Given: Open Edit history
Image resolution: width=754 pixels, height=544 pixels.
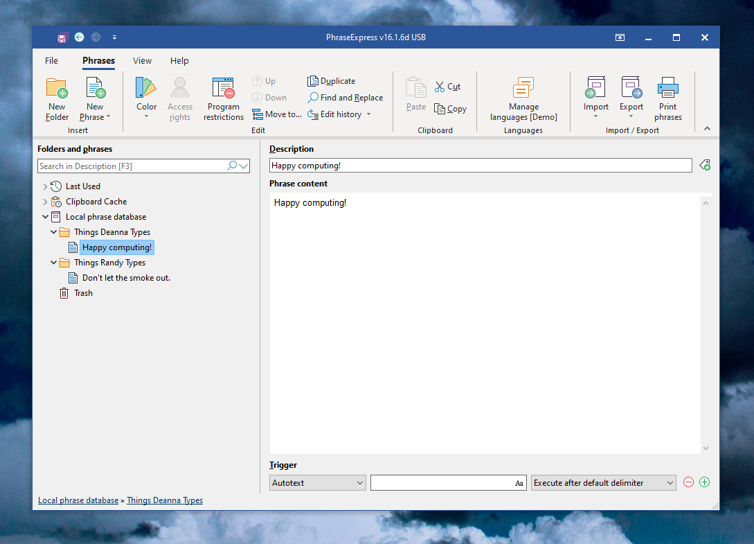Looking at the screenshot, I should pos(335,114).
